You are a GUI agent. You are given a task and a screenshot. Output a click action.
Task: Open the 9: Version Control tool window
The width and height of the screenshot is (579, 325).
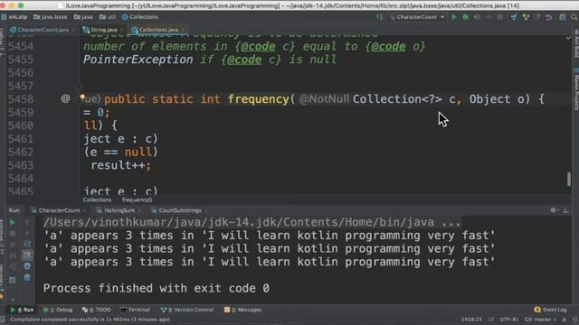point(187,310)
